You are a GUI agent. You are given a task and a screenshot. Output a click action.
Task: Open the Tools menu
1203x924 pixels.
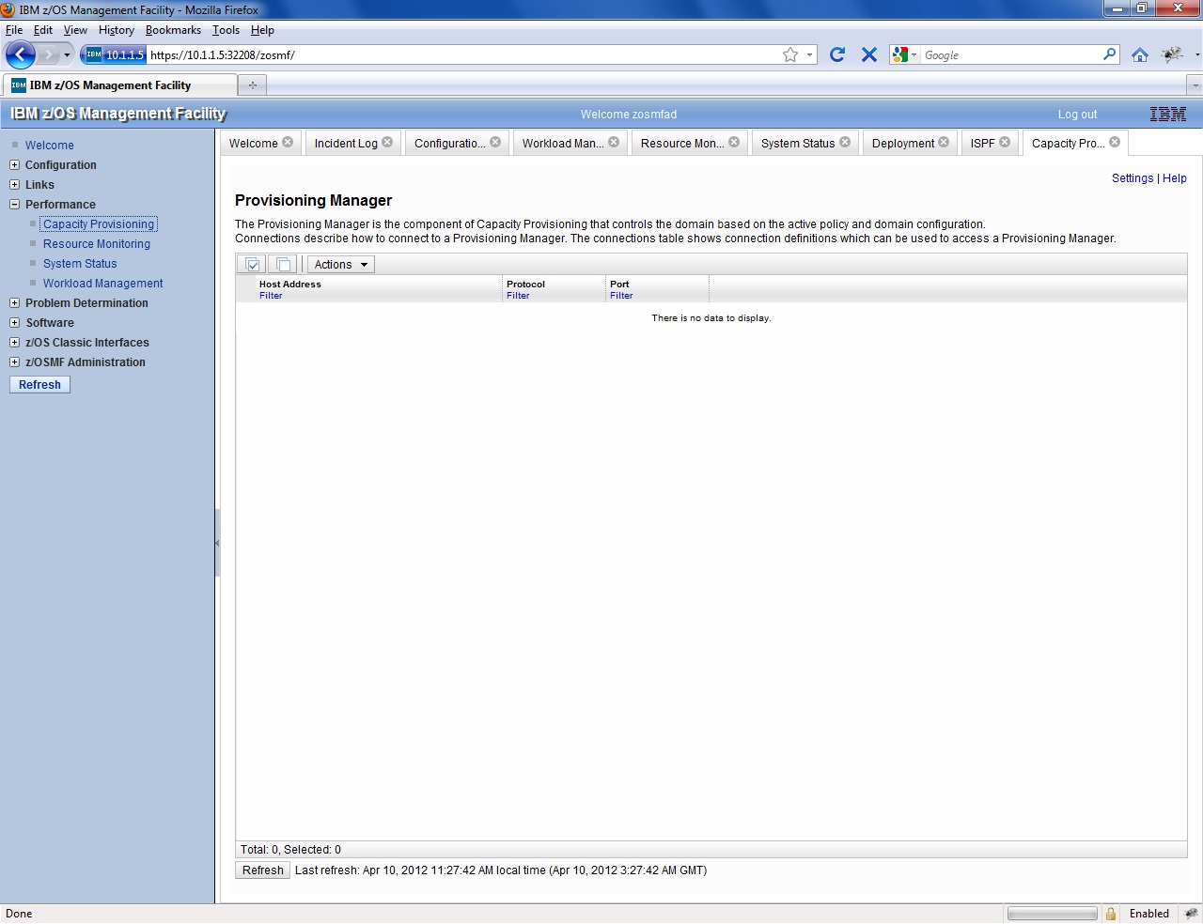tap(226, 30)
